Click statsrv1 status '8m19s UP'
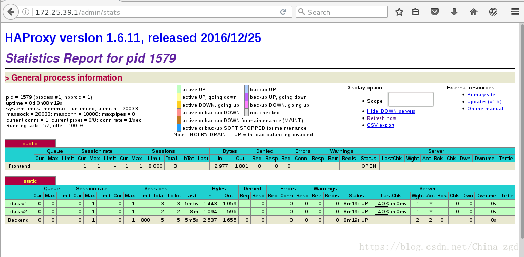The height and width of the screenshot is (257, 524). point(356,204)
